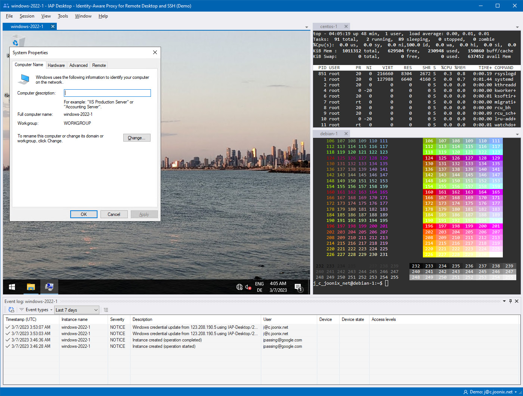Viewport: 523px width, 396px height.
Task: Click the Change... button in System Properties
Action: 137,138
